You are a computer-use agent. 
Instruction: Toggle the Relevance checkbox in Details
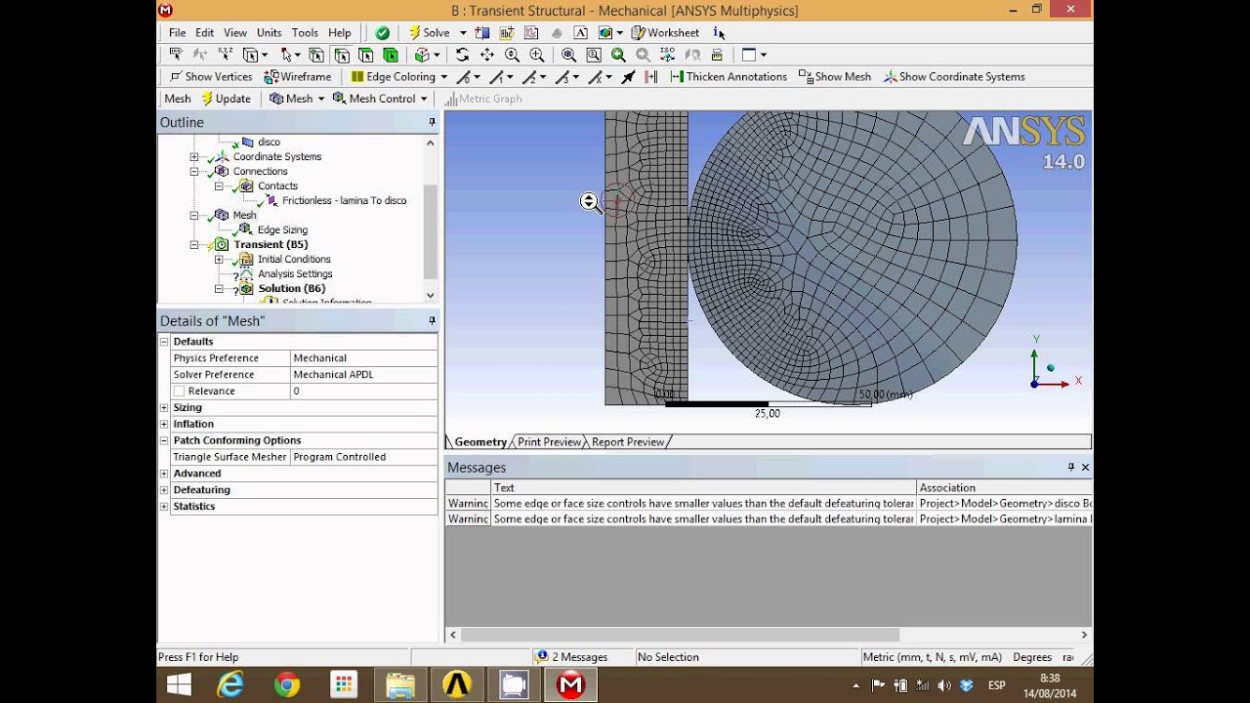point(179,391)
